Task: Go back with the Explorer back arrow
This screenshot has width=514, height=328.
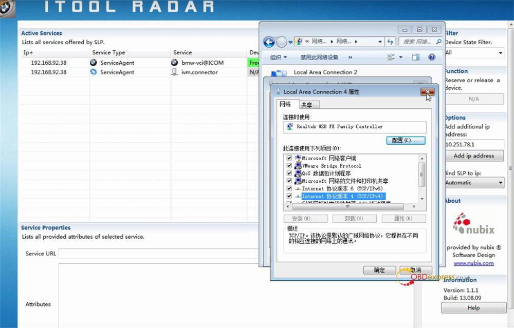Action: point(269,42)
